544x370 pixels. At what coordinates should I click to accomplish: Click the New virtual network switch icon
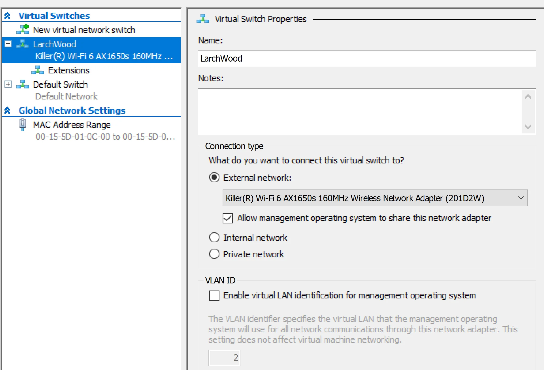click(23, 29)
